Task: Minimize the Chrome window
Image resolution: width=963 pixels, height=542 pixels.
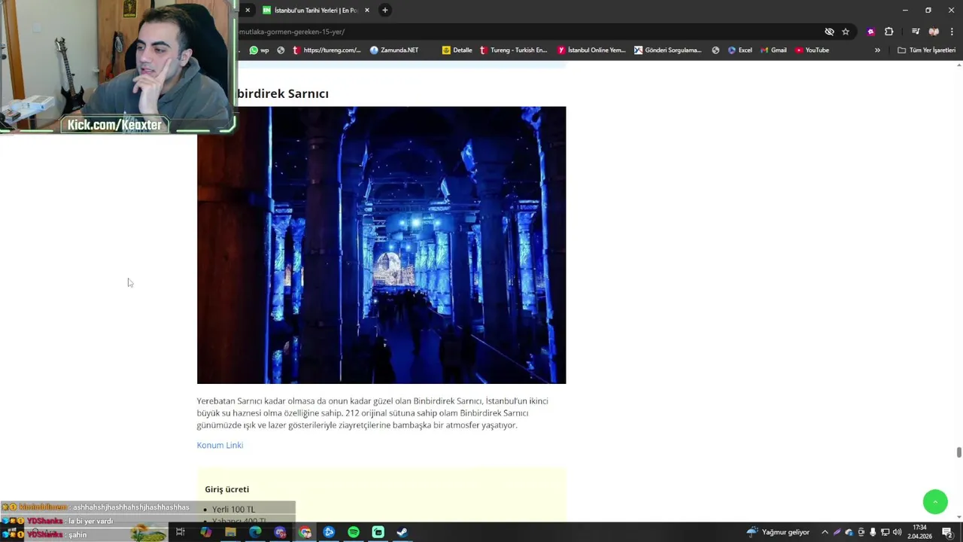Action: (906, 10)
